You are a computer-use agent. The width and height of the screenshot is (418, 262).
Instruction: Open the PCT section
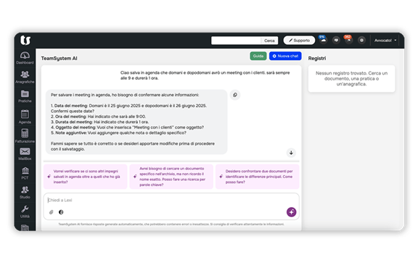(x=25, y=173)
